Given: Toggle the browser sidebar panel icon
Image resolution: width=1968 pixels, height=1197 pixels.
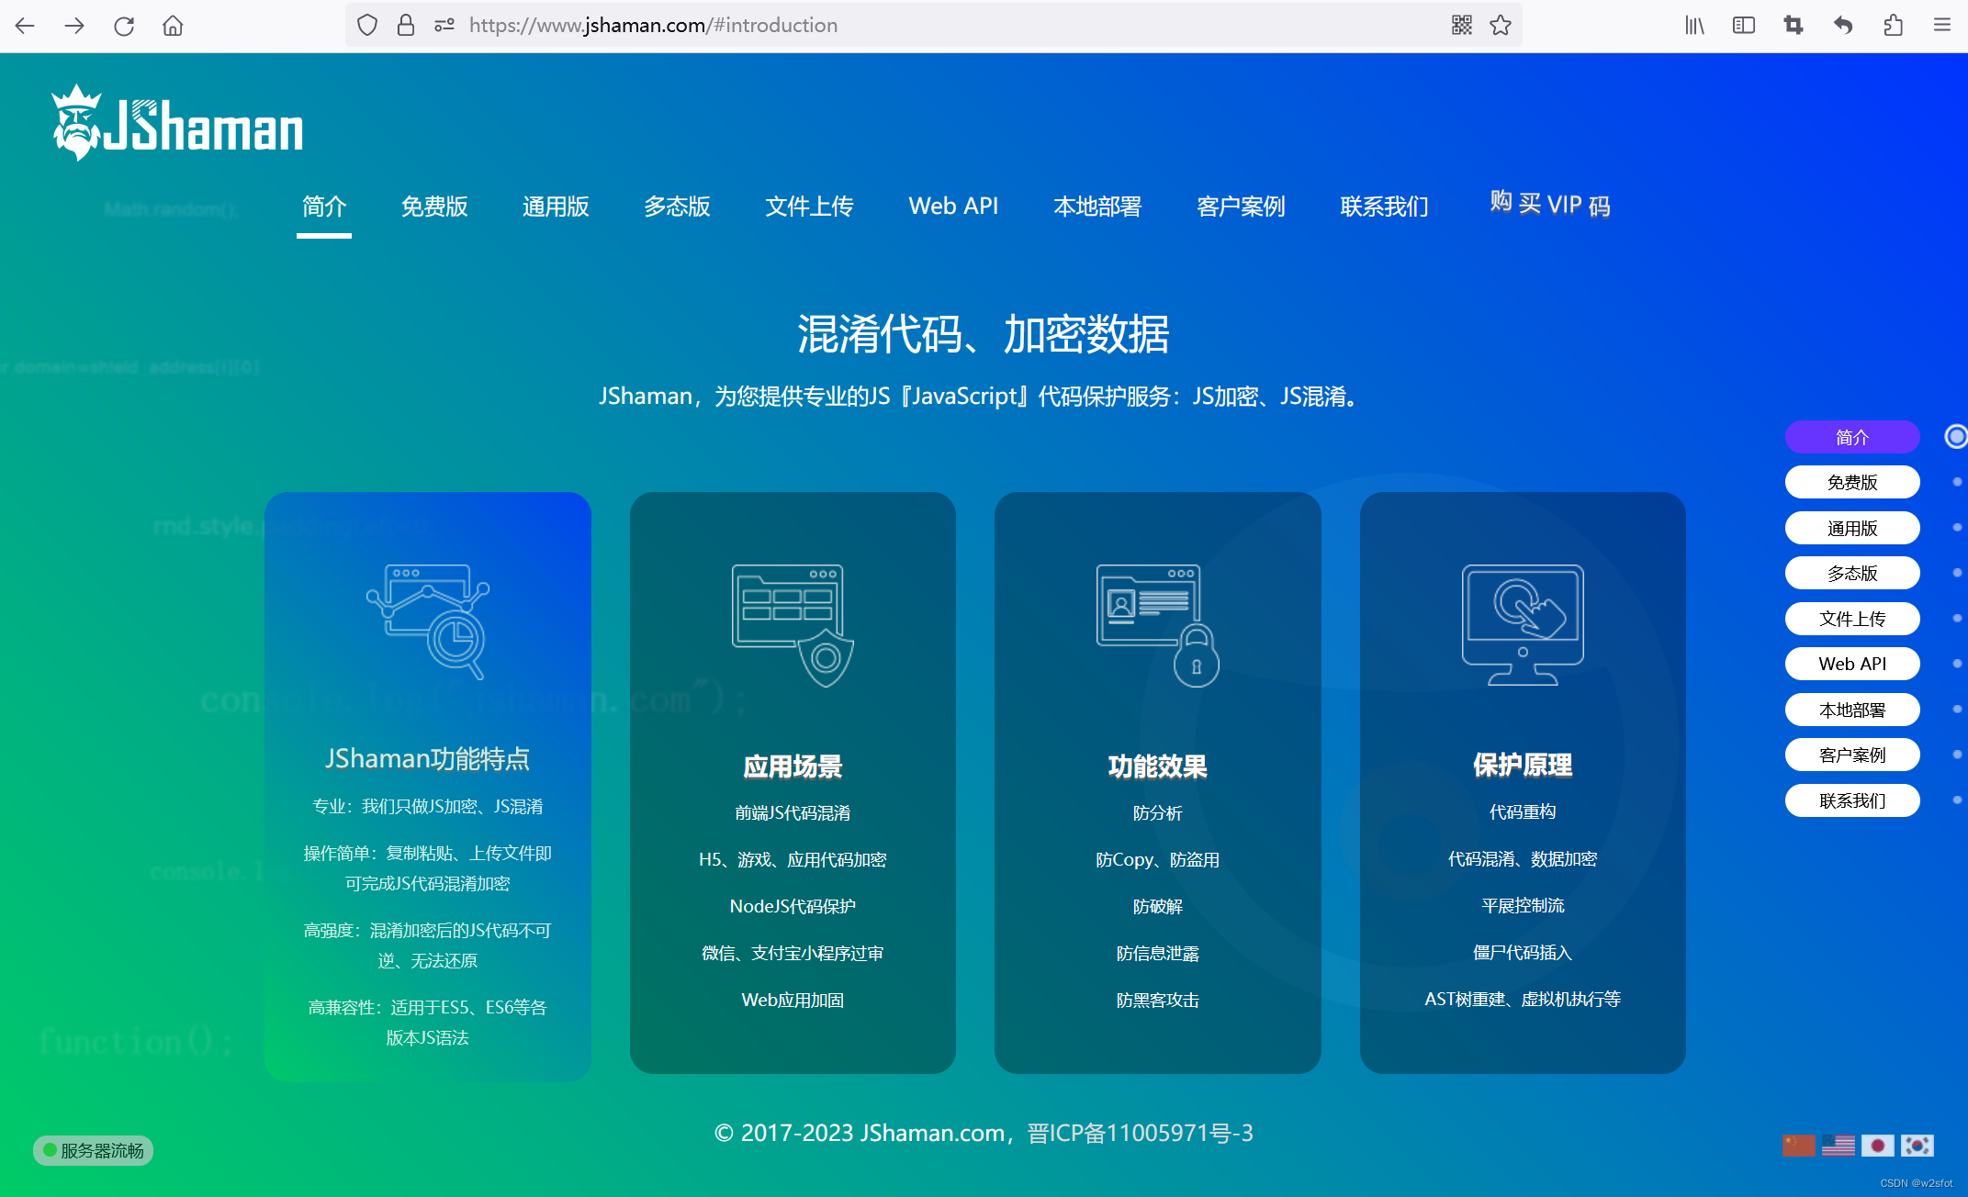Looking at the screenshot, I should click(x=1743, y=25).
